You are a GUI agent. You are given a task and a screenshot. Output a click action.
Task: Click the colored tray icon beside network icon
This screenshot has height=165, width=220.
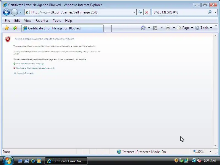coord(186,160)
